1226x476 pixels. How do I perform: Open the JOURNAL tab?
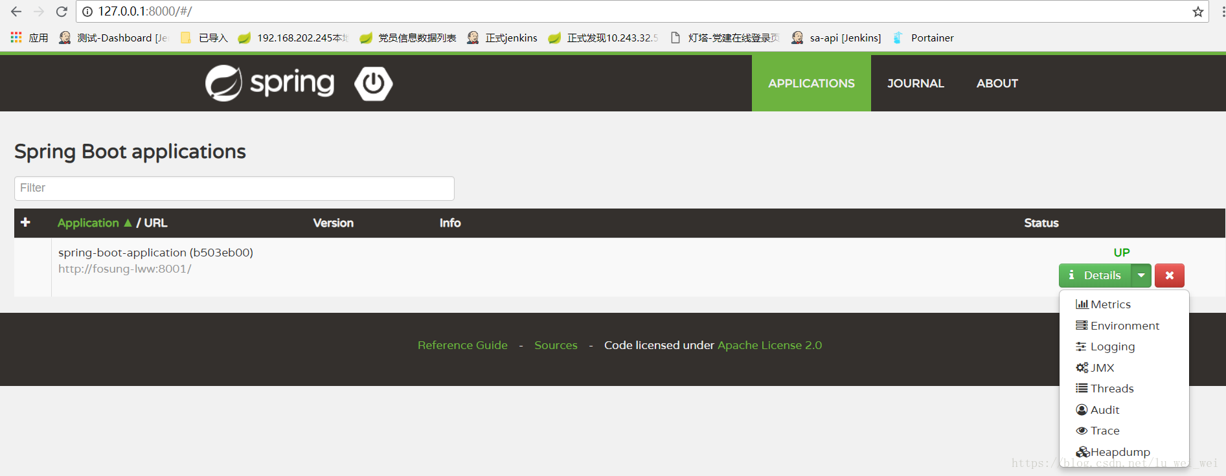pyautogui.click(x=916, y=83)
